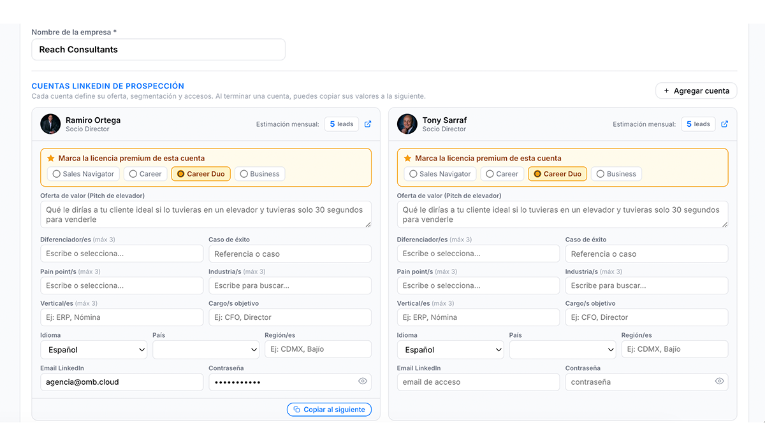The height and width of the screenshot is (446, 765).
Task: Select Sales Navigator for Tony Sarraf
Action: click(x=441, y=174)
